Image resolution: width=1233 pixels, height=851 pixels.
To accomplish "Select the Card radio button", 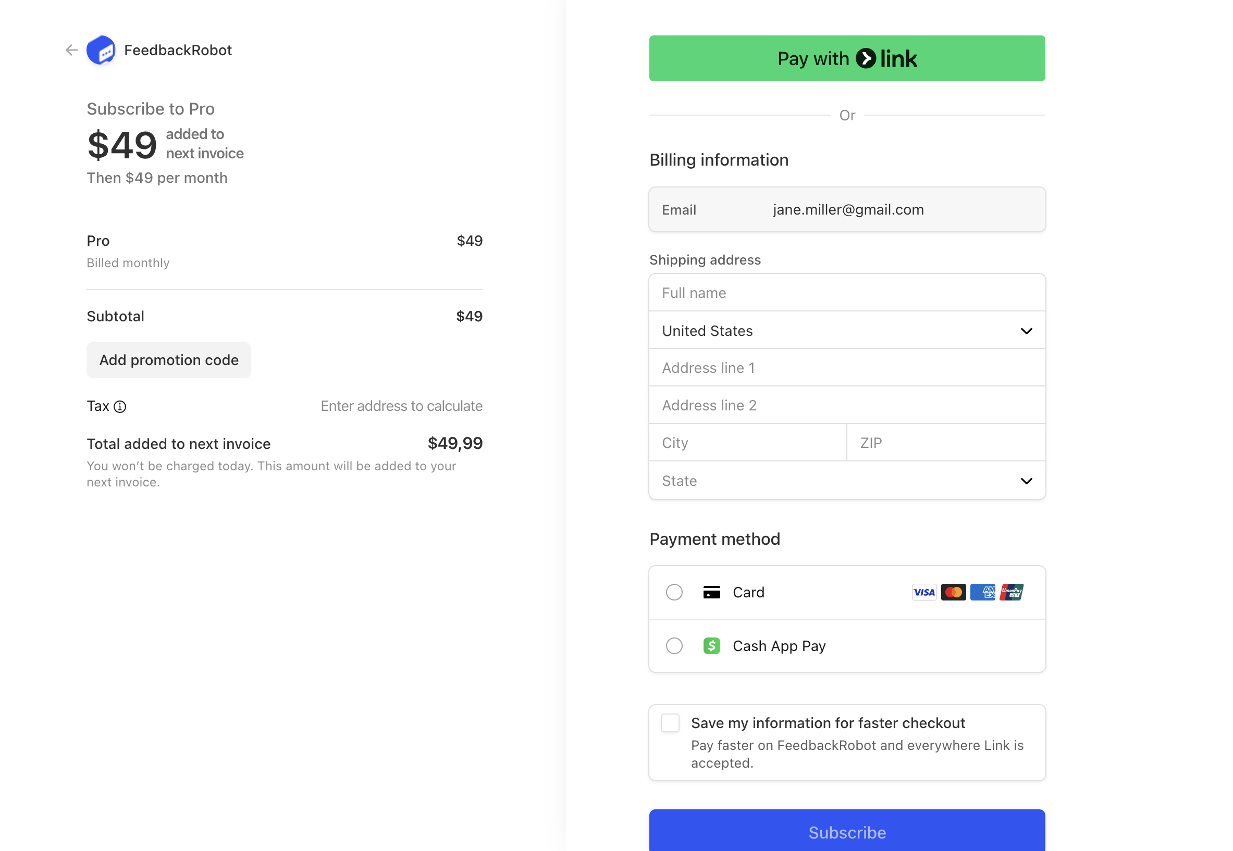I will 674,592.
